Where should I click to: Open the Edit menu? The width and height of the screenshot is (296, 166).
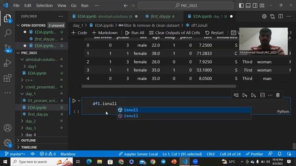pos(28,6)
